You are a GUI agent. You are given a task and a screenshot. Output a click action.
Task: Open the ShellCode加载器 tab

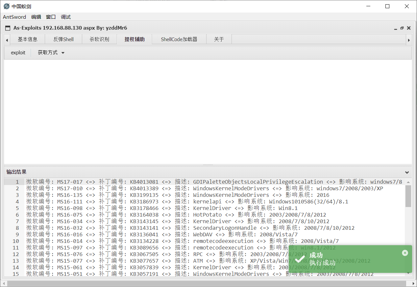click(x=179, y=39)
